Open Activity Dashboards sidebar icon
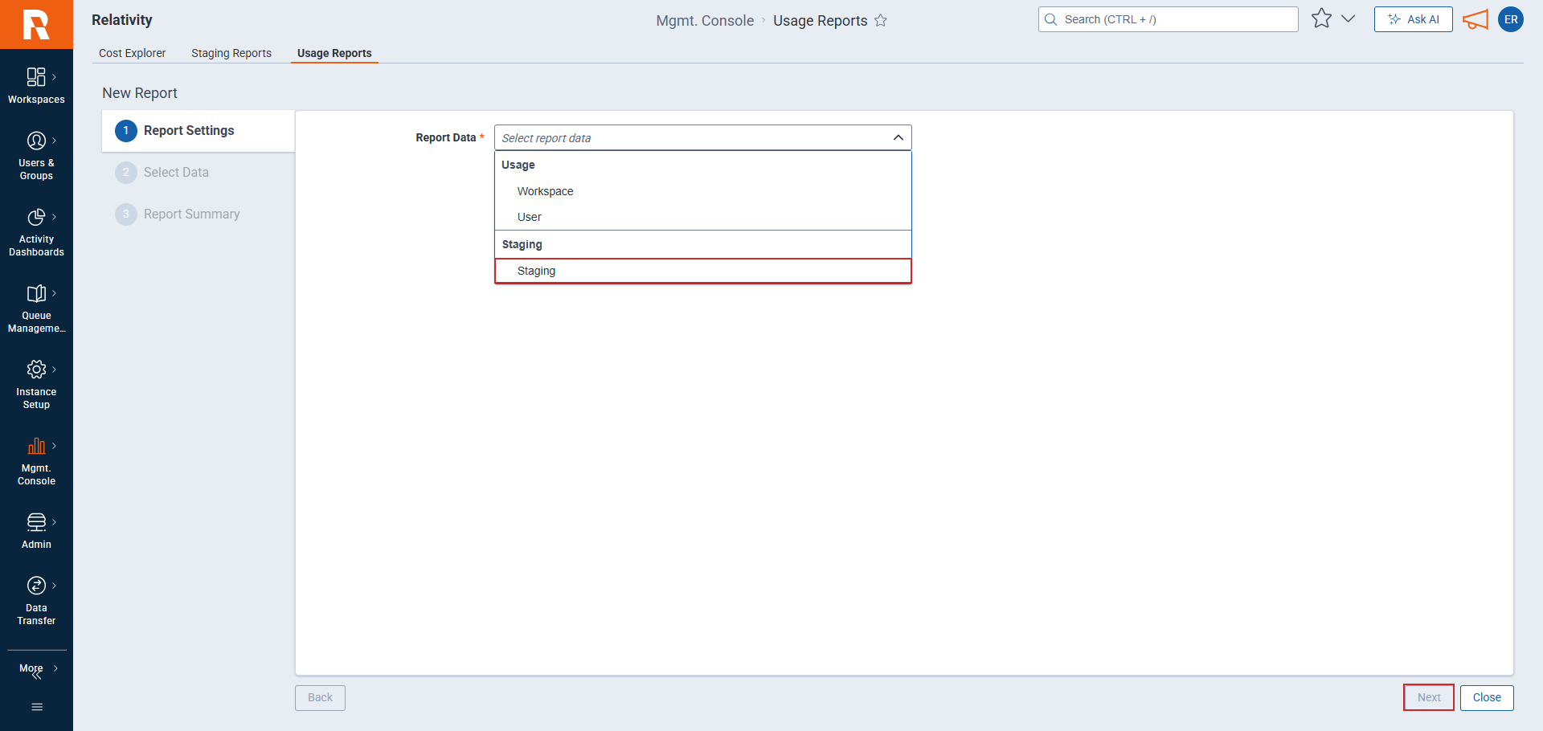Image resolution: width=1543 pixels, height=731 pixels. (36, 217)
